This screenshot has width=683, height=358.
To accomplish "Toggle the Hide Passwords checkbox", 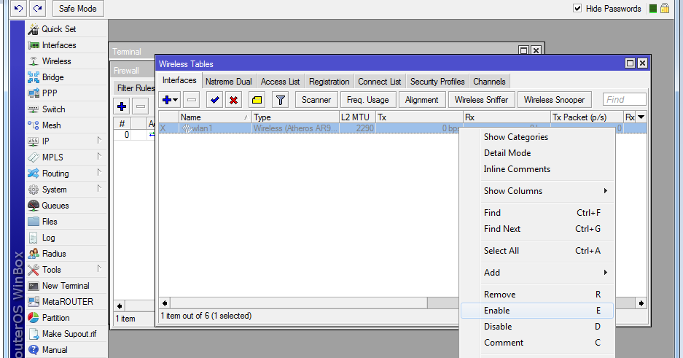I will pos(577,8).
